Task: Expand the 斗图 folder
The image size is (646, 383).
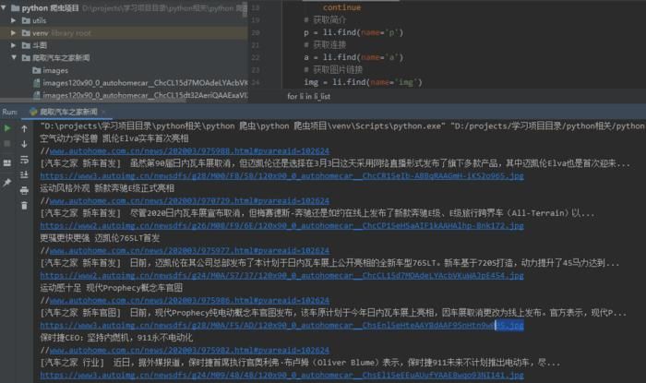Action: (14, 45)
